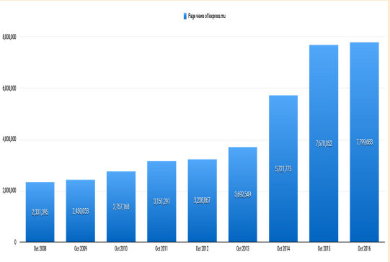The image size is (390, 262).
Task: Select the Oct 2008 bar
Action: [40, 212]
